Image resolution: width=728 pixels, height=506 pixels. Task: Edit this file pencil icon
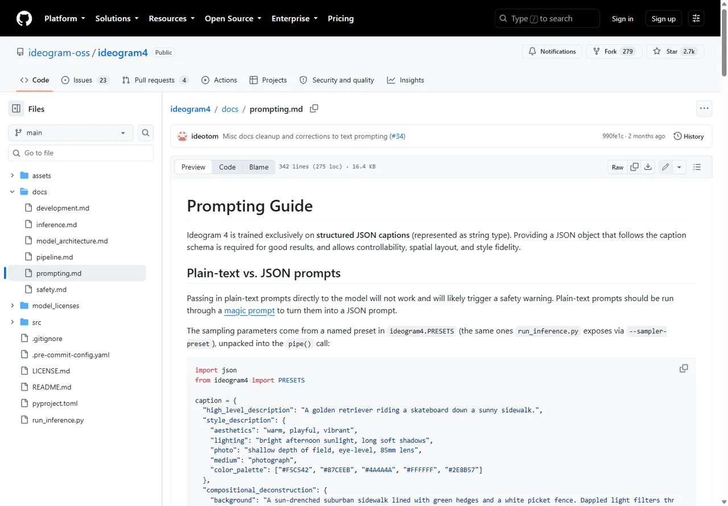point(665,167)
